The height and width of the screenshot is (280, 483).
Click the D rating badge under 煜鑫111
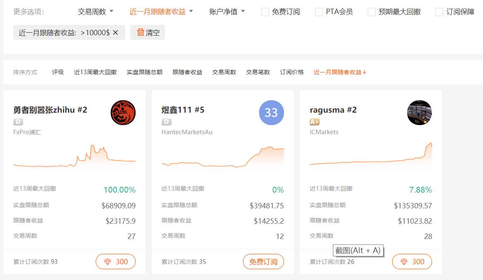pyautogui.click(x=167, y=122)
